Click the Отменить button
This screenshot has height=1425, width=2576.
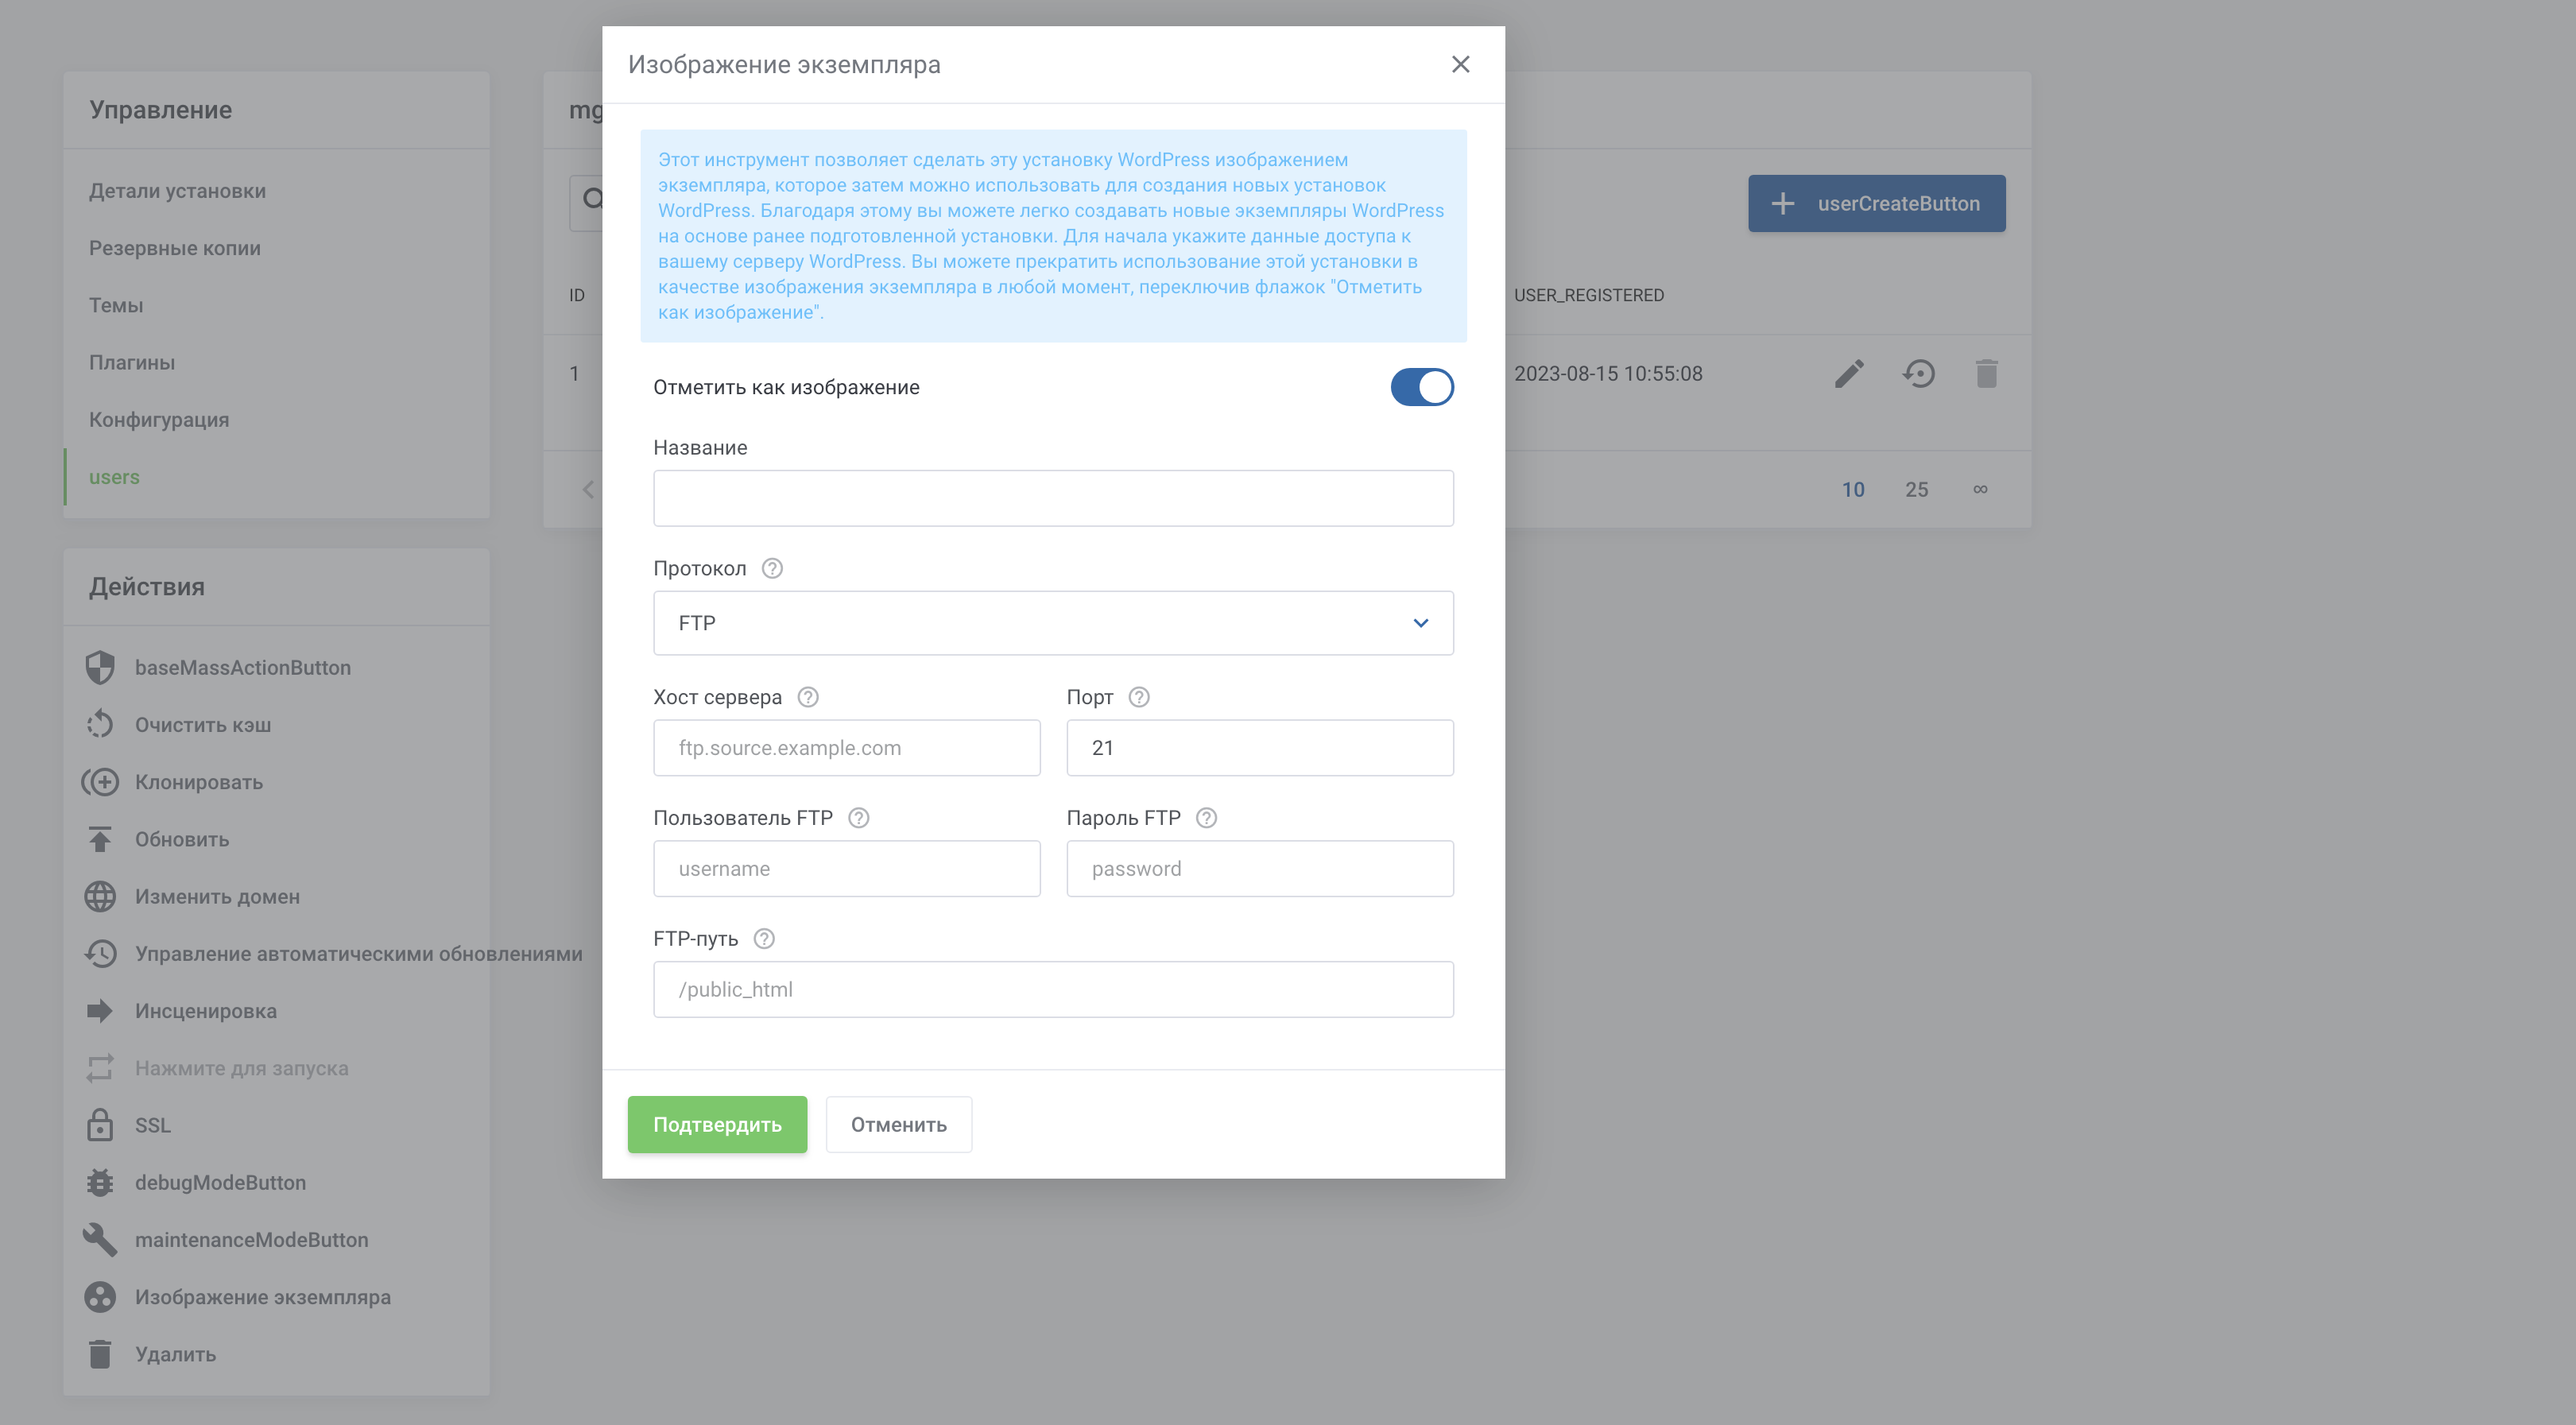pos(898,1125)
